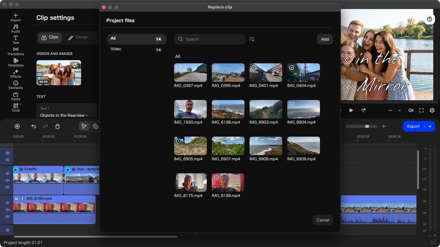Switch to the Design tab
This screenshot has width=440, height=247.
click(78, 37)
